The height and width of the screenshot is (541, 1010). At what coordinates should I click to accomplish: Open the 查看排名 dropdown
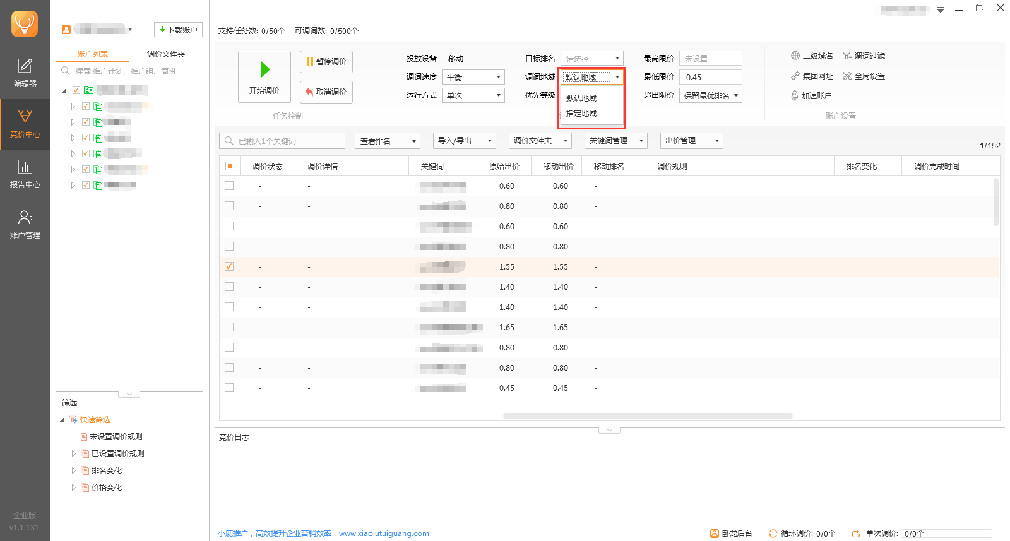point(388,141)
